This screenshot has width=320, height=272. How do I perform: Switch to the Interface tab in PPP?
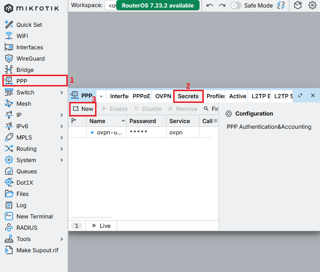point(119,96)
